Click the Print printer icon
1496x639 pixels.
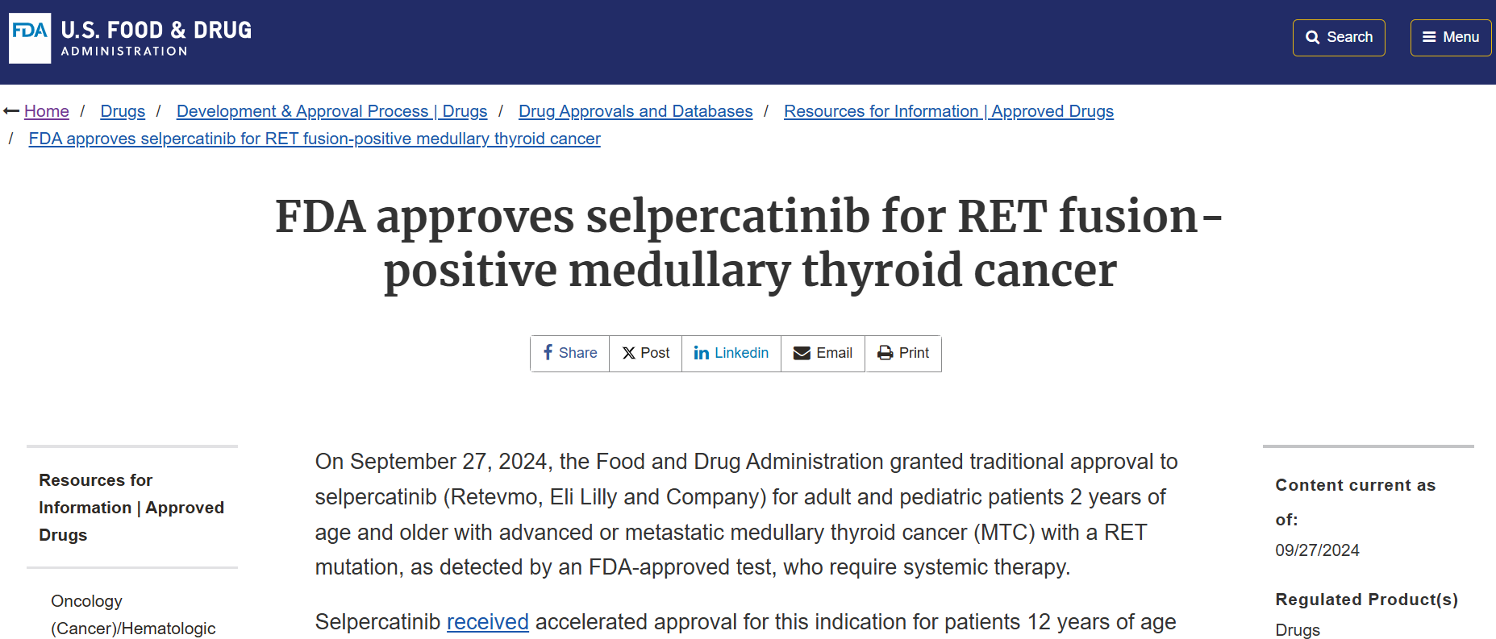click(x=886, y=353)
